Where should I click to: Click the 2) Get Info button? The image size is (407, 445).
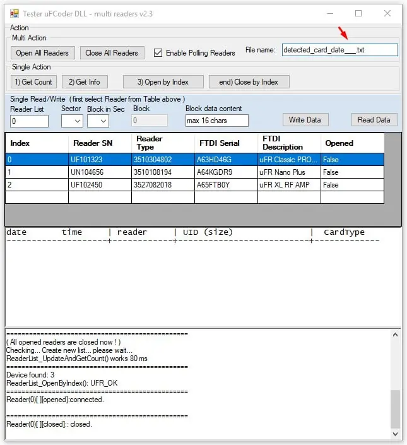[x=85, y=81]
